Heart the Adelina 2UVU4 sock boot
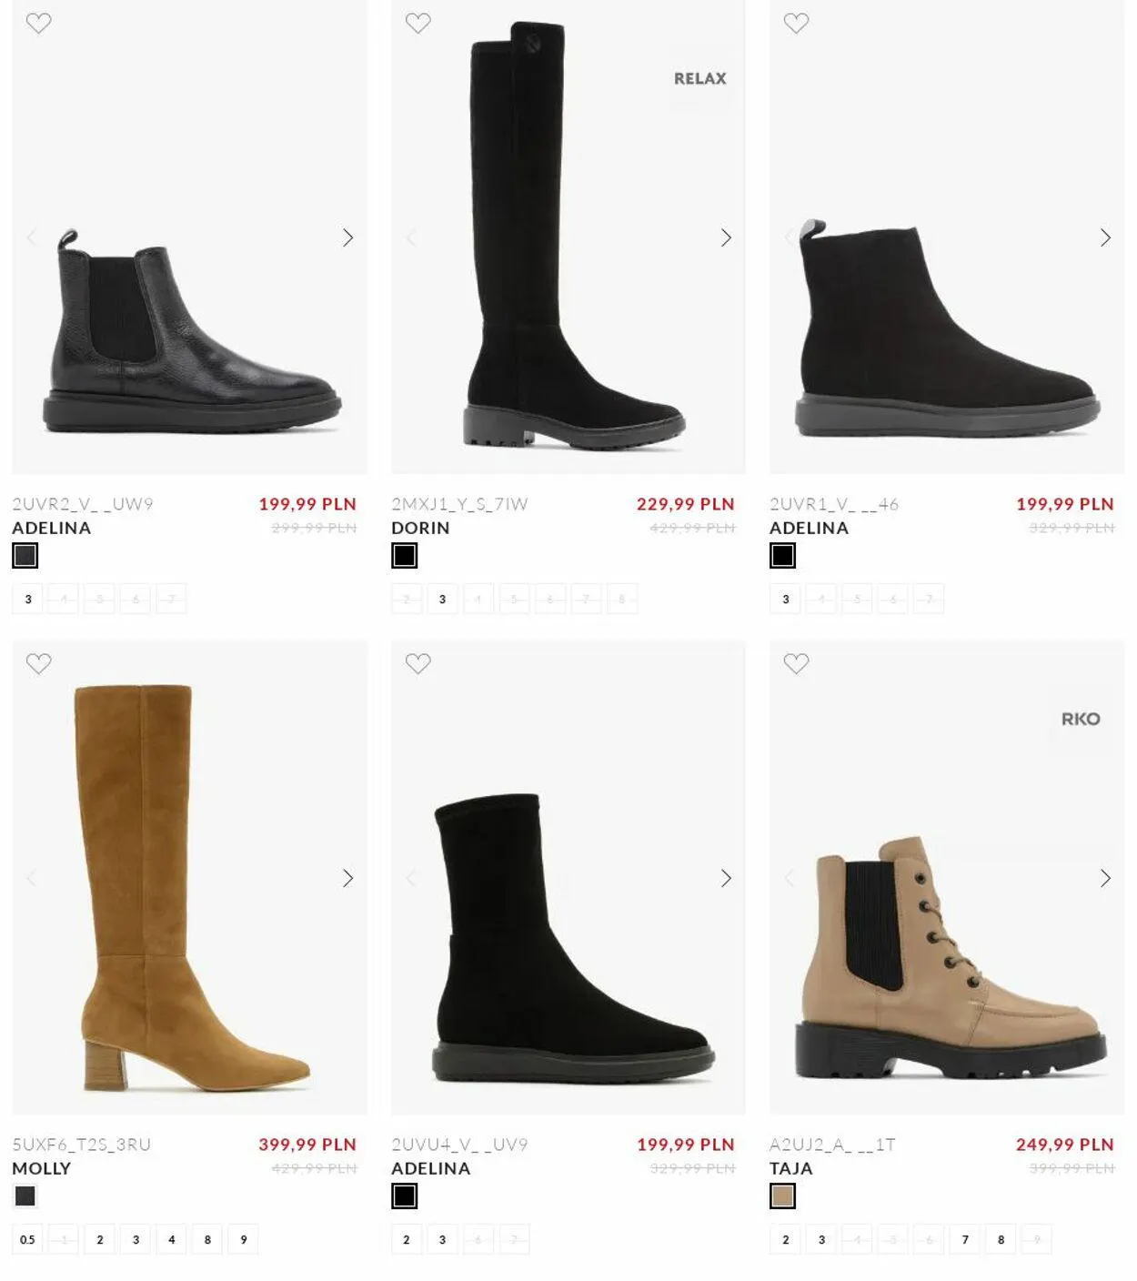This screenshot has height=1281, width=1137. 418,663
